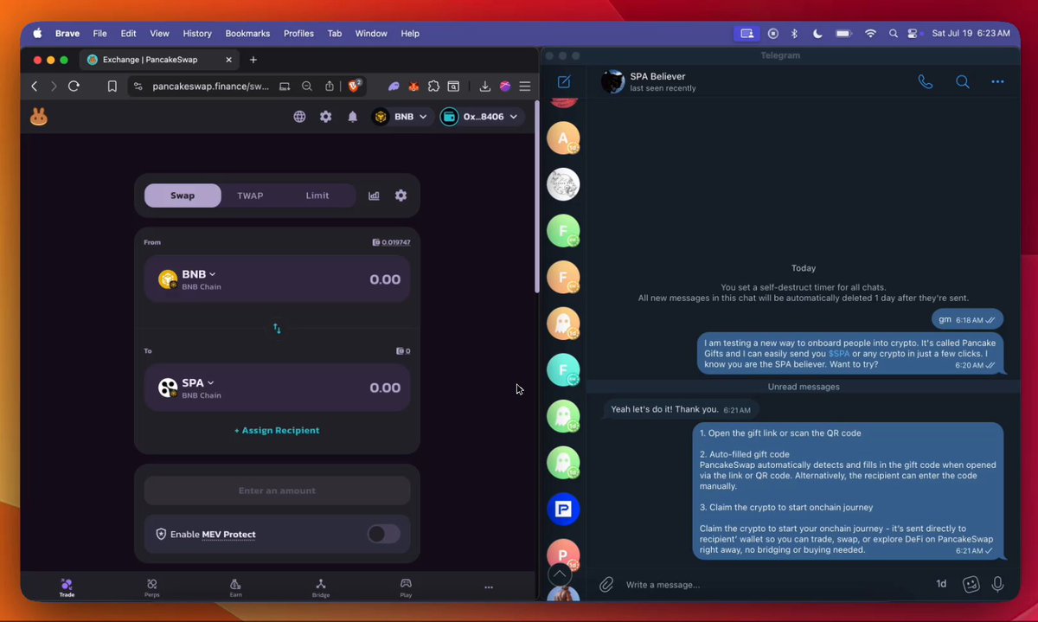1038x622 pixels.
Task: Bookmark this page in Brave
Action: [x=112, y=87]
